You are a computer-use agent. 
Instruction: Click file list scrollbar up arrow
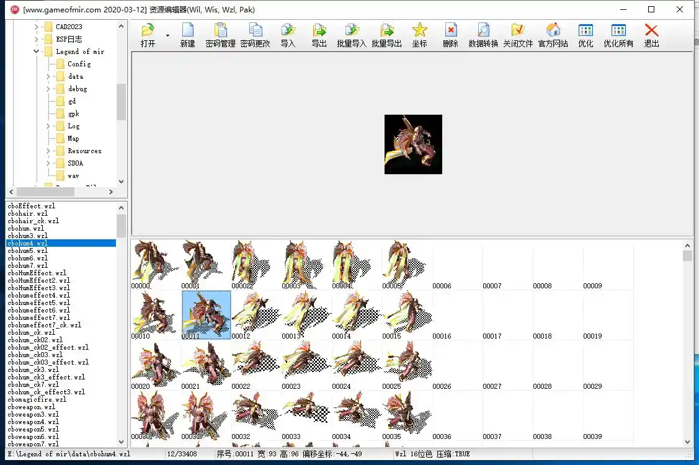click(122, 208)
